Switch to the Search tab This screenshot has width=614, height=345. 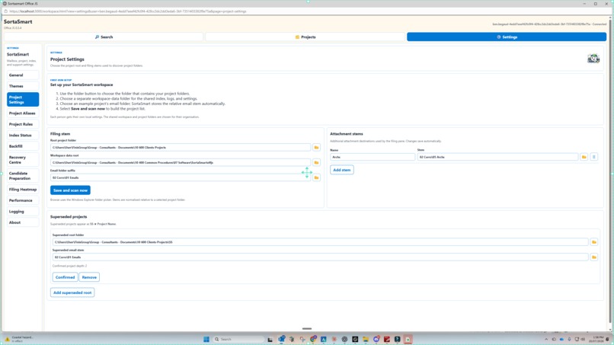[104, 37]
